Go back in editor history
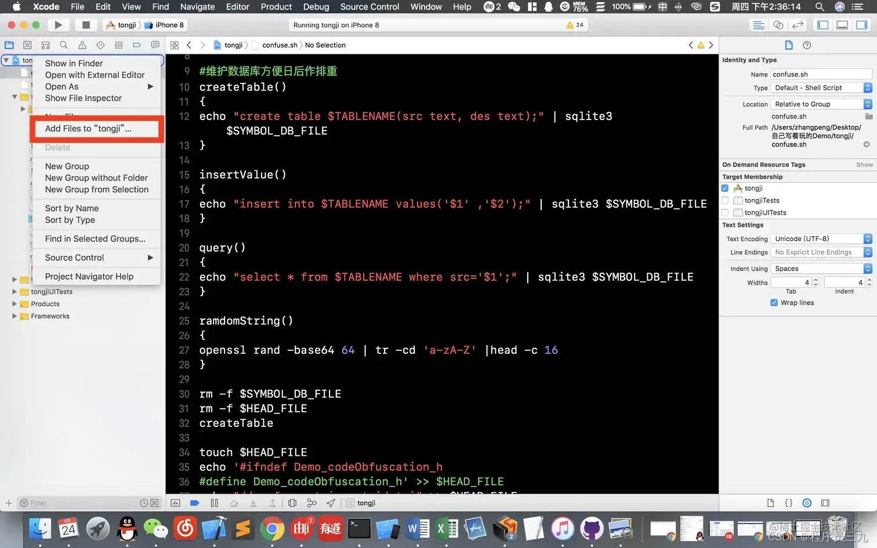The width and height of the screenshot is (877, 548). [189, 45]
